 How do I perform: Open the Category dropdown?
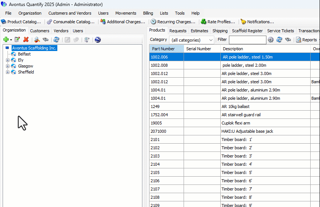pyautogui.click(x=211, y=40)
